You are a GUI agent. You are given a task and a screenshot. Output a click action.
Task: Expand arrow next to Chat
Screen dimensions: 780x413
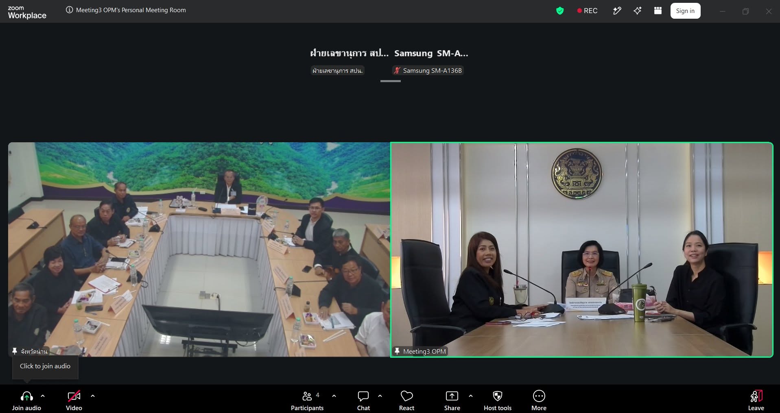(380, 396)
